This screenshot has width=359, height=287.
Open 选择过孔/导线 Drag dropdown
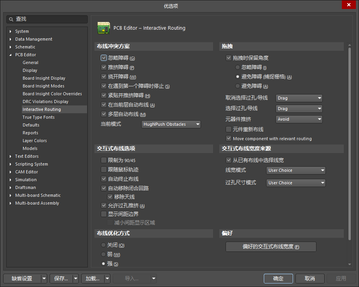tap(299, 109)
